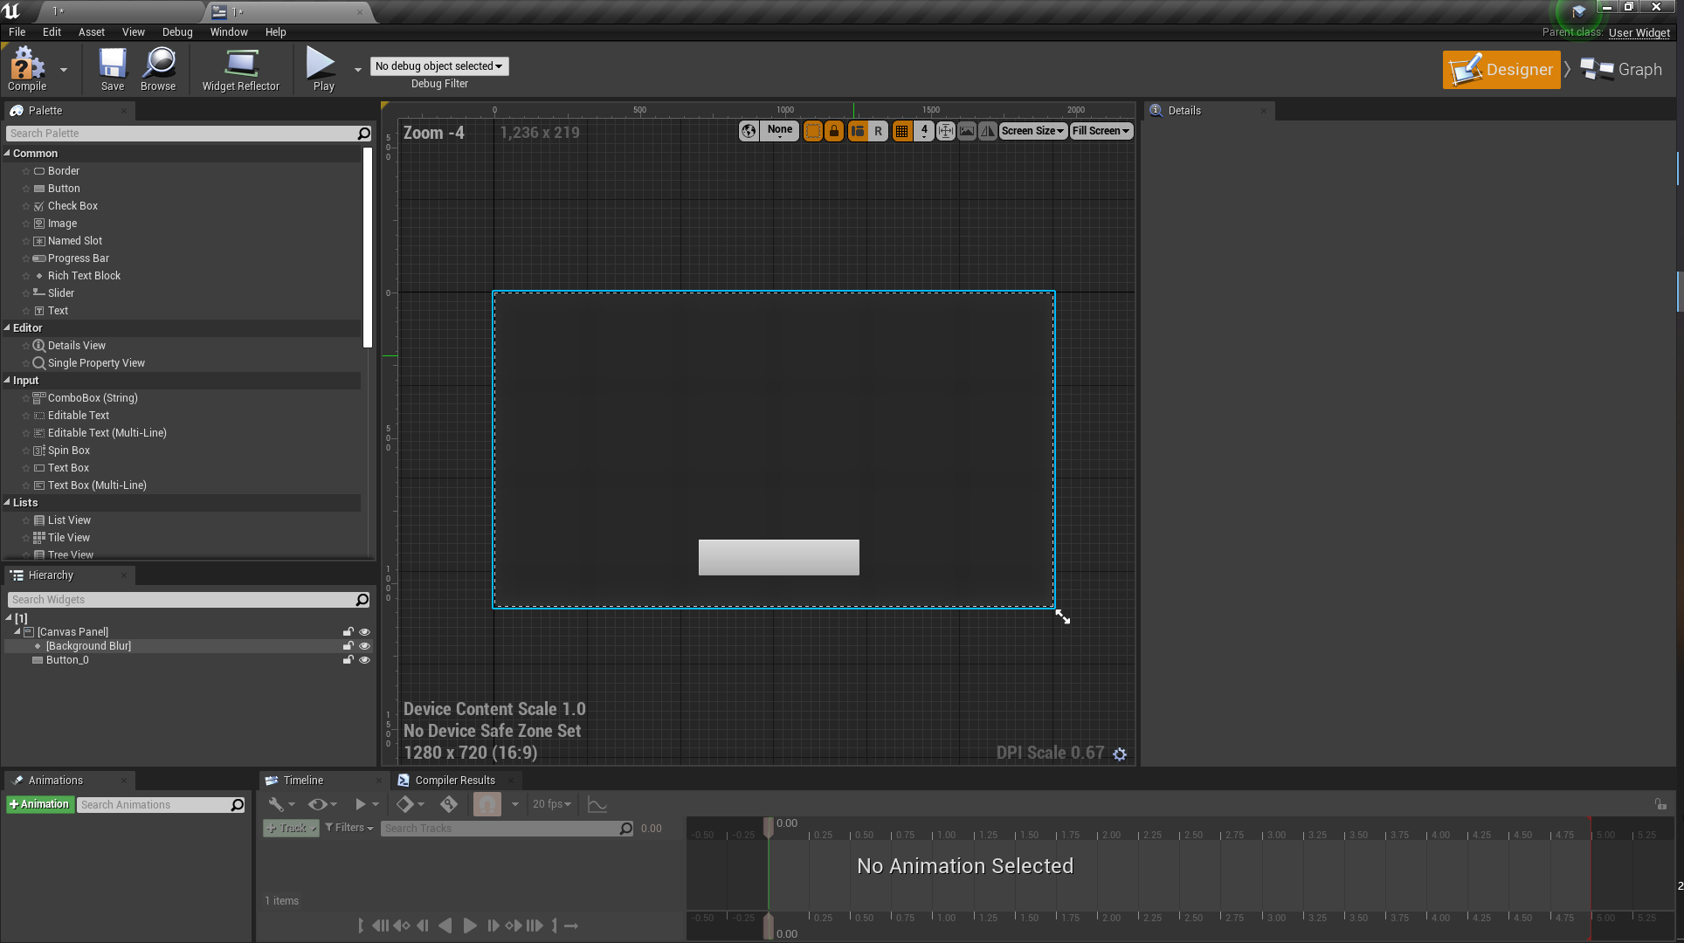The height and width of the screenshot is (943, 1684).
Task: Open the Screen Size dropdown
Action: (x=1032, y=131)
